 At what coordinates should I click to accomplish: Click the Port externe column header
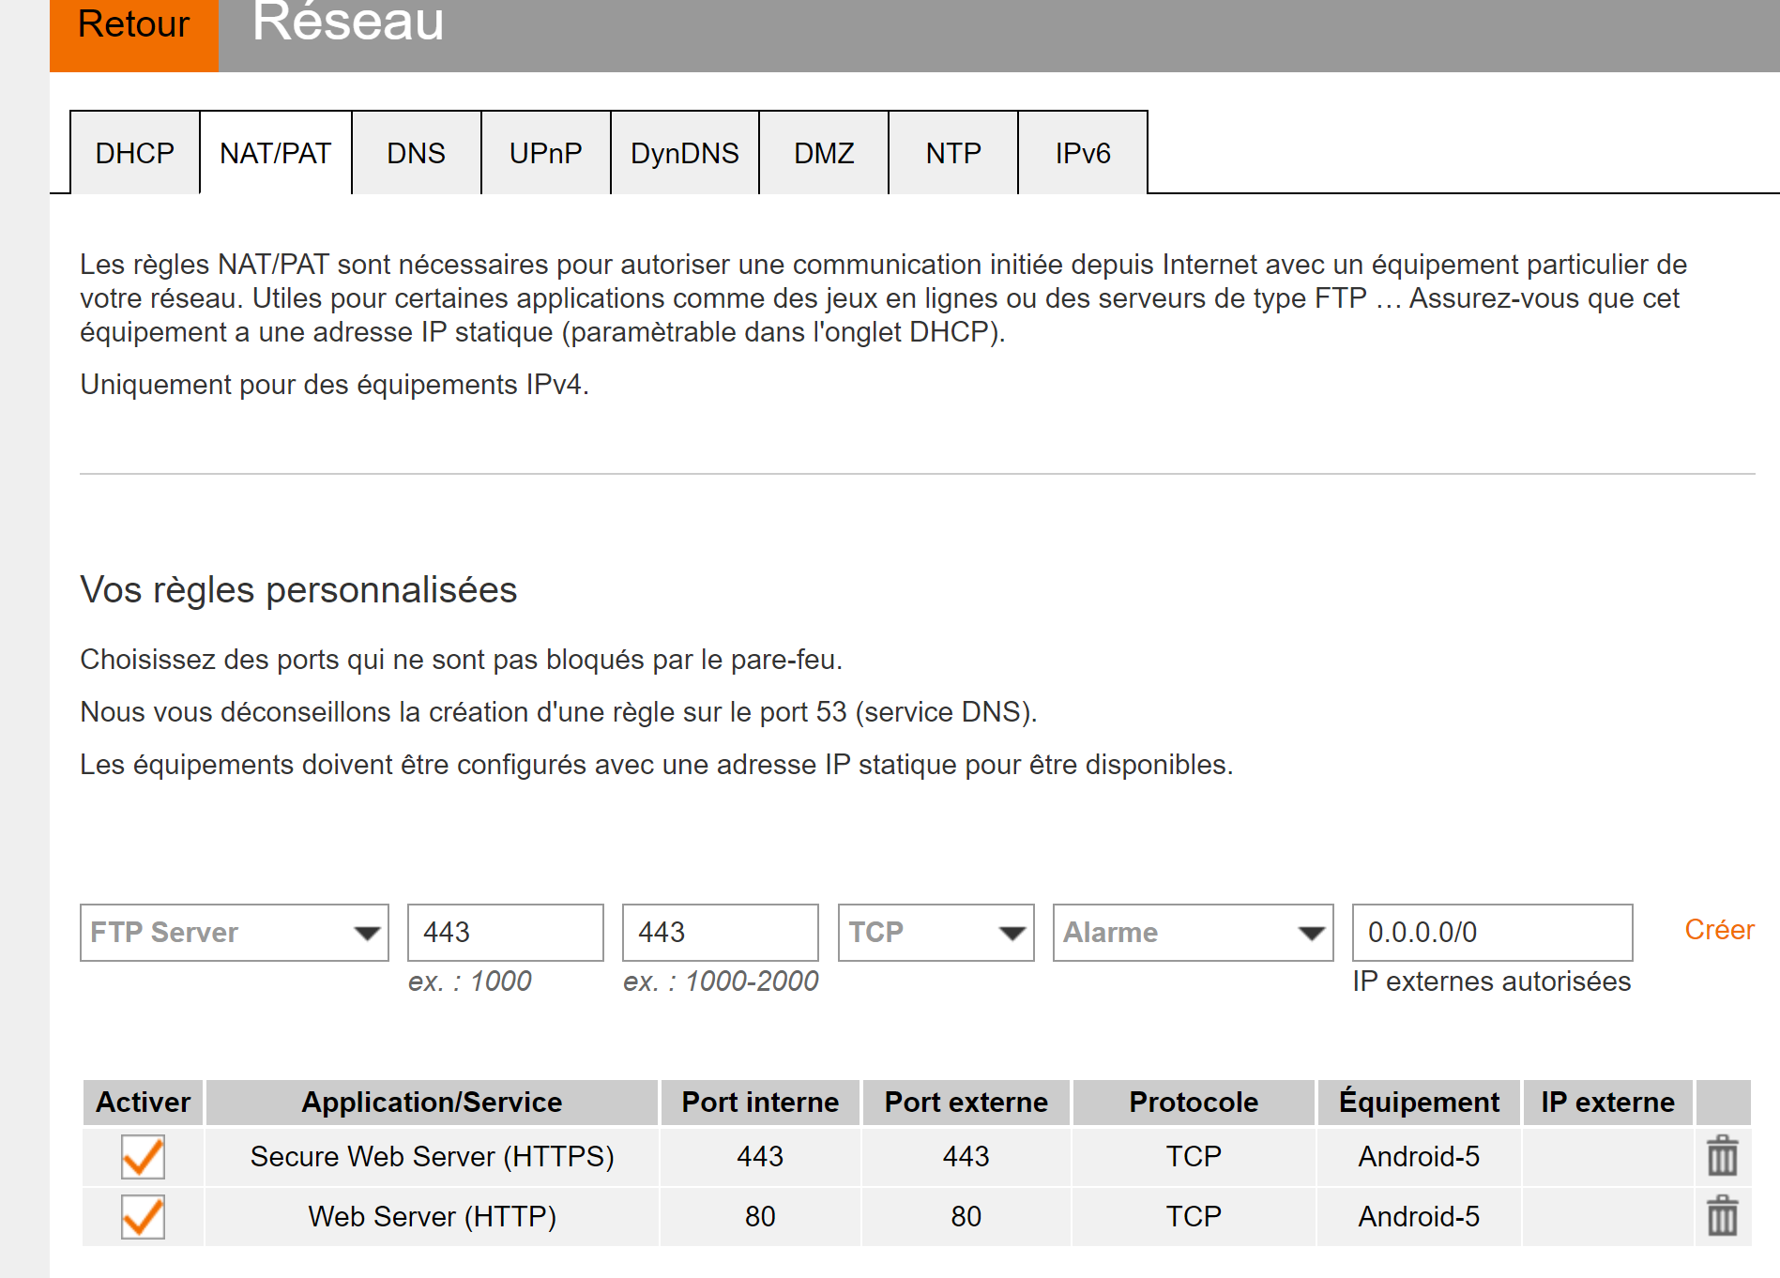[966, 1103]
